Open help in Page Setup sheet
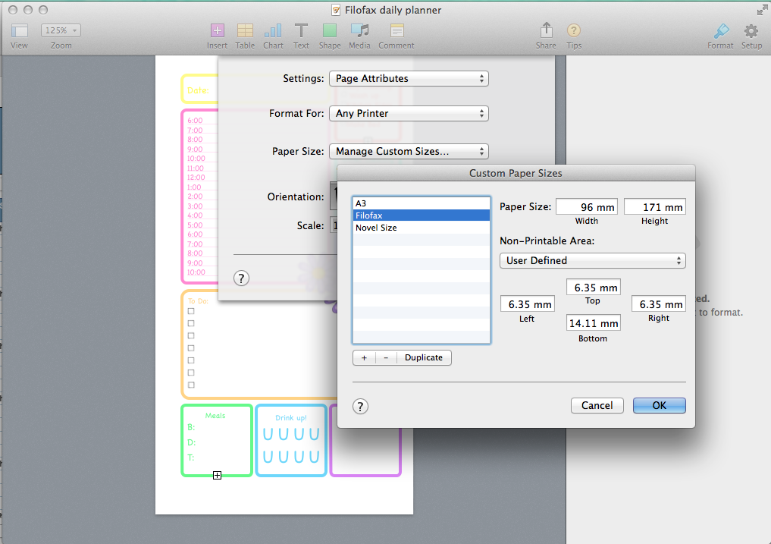This screenshot has width=771, height=544. (x=241, y=278)
